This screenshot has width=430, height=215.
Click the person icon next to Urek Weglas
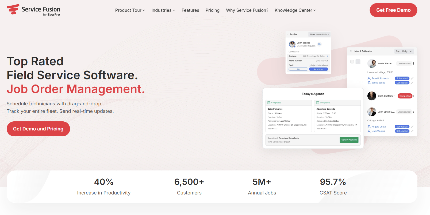click(x=369, y=131)
